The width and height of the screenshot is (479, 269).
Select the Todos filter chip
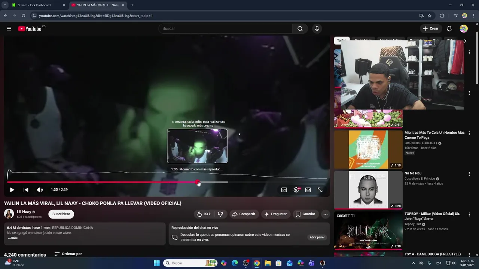[x=342, y=40]
